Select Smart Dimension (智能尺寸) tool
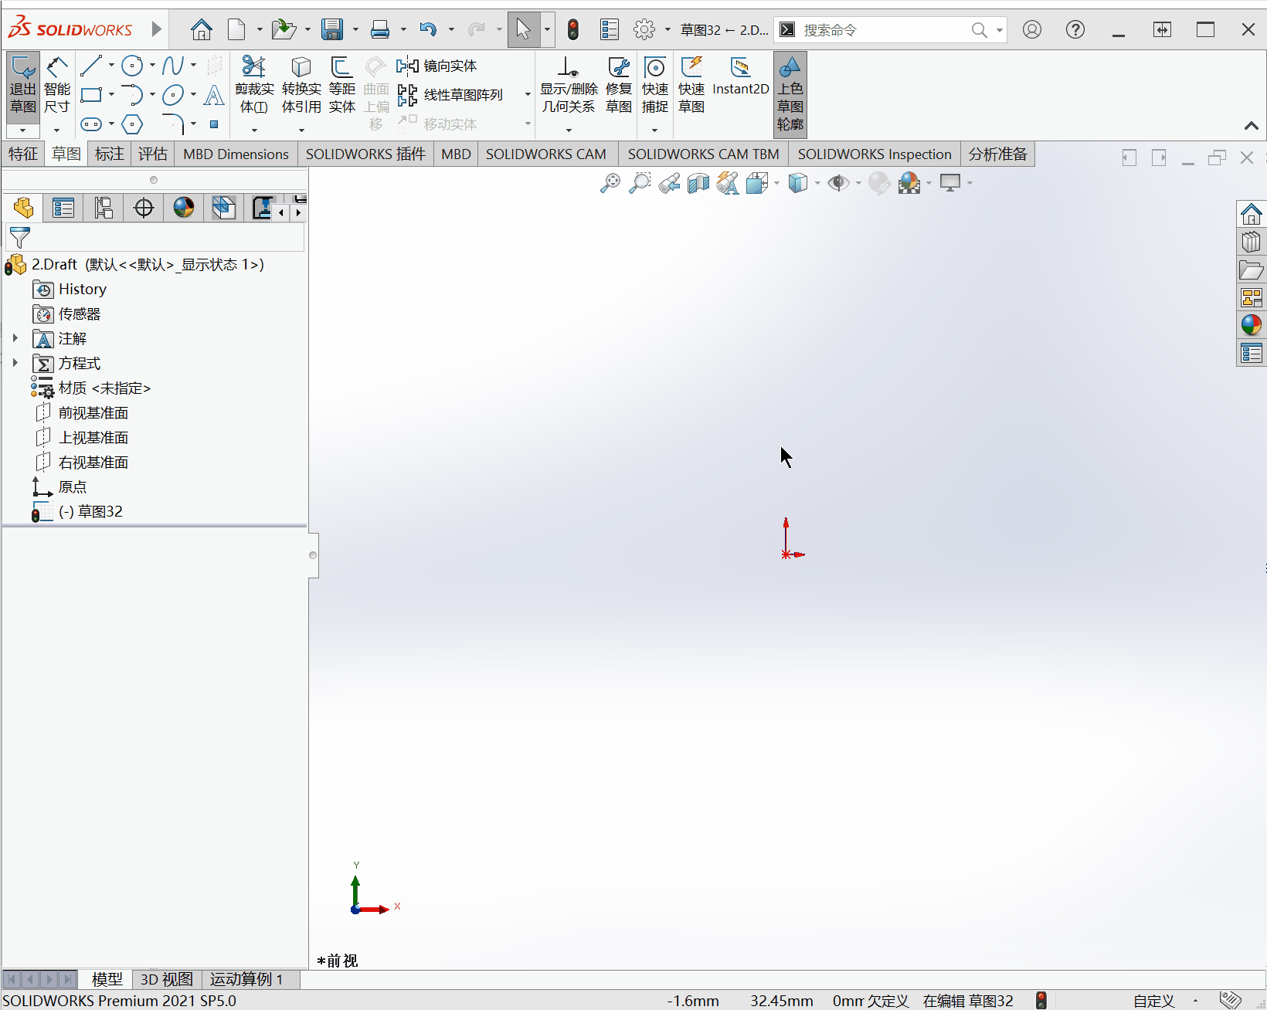Screen dimensions: 1267x1010 click(57, 86)
